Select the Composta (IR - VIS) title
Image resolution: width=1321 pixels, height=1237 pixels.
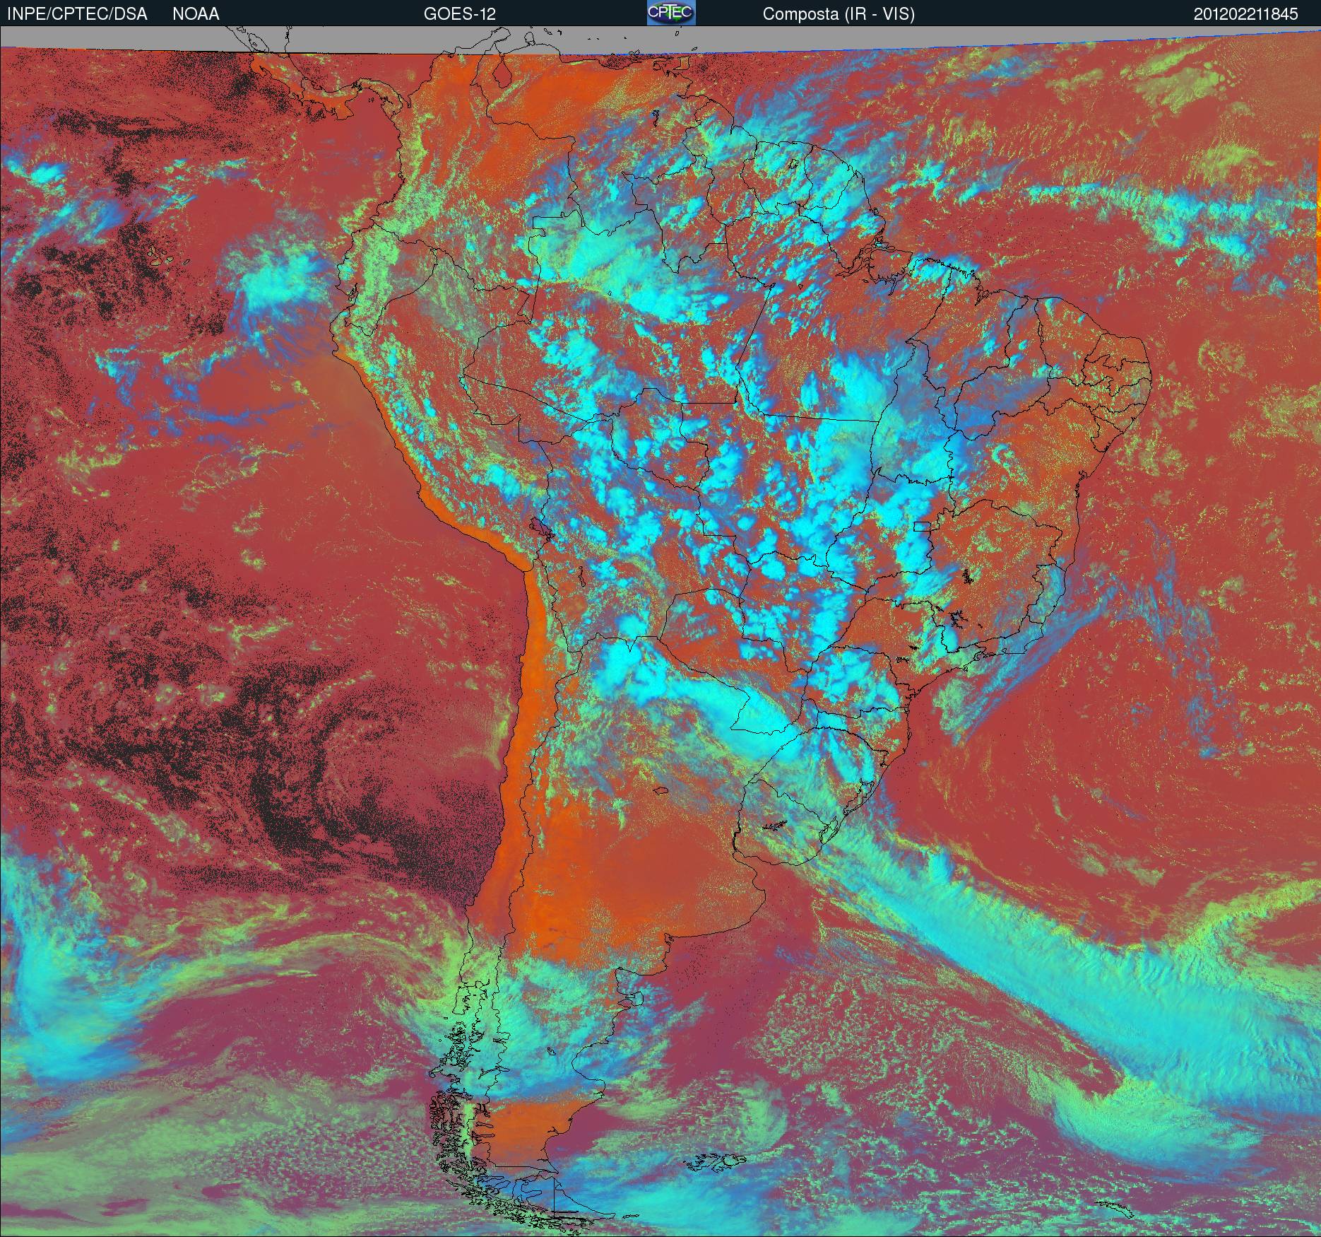(x=839, y=15)
